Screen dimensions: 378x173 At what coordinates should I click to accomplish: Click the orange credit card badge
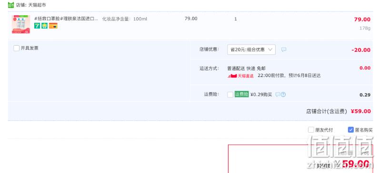(x=53, y=26)
